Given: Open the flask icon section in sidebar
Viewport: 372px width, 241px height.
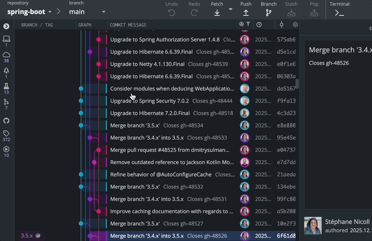Looking at the screenshot, I should point(6,88).
